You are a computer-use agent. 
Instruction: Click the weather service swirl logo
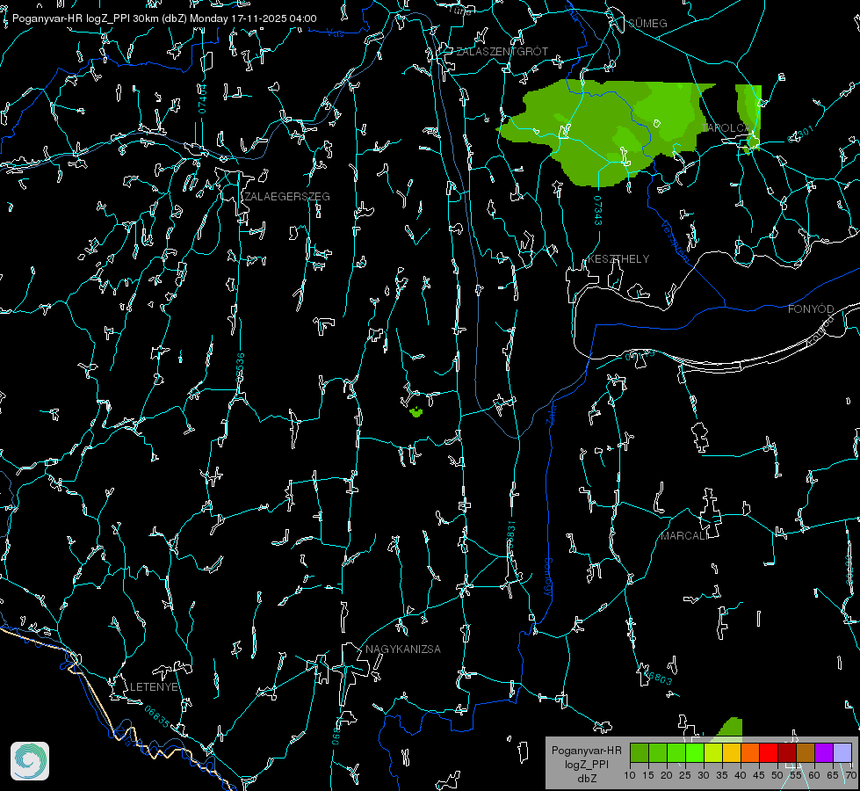point(30,761)
